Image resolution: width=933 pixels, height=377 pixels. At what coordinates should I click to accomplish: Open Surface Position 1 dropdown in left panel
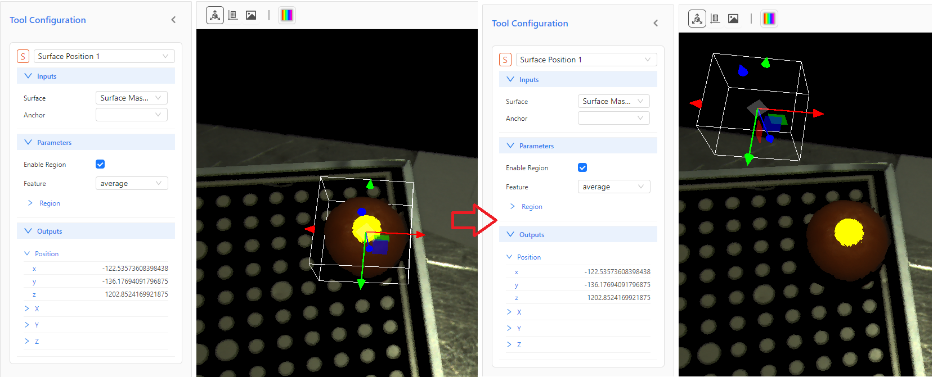pyautogui.click(x=104, y=56)
